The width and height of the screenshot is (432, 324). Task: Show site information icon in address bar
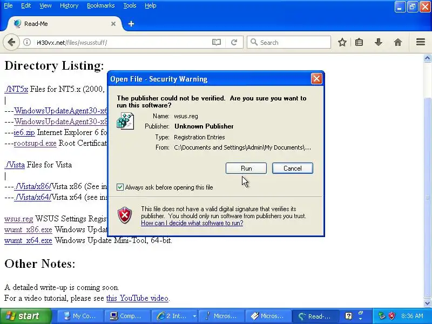coord(26,43)
